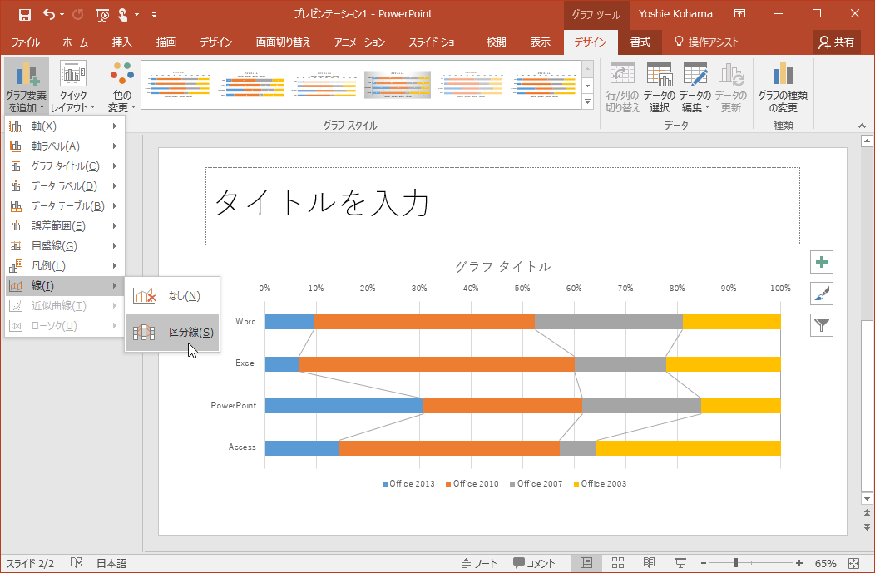Viewport: 875px width, 573px height.
Task: Open Chart Styles paintbrush button
Action: click(x=822, y=294)
